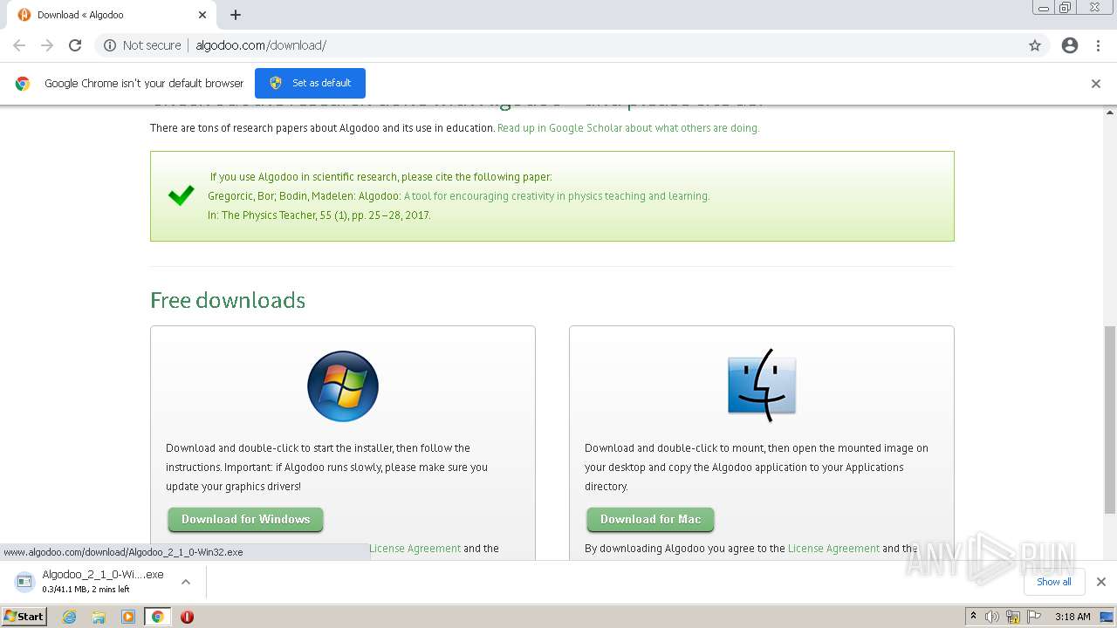Click network tray icon
This screenshot has width=1117, height=628.
coord(1013,617)
